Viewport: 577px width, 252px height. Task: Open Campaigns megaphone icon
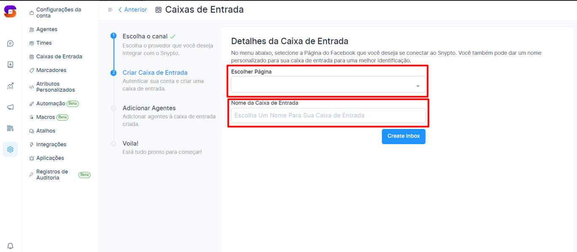(11, 107)
